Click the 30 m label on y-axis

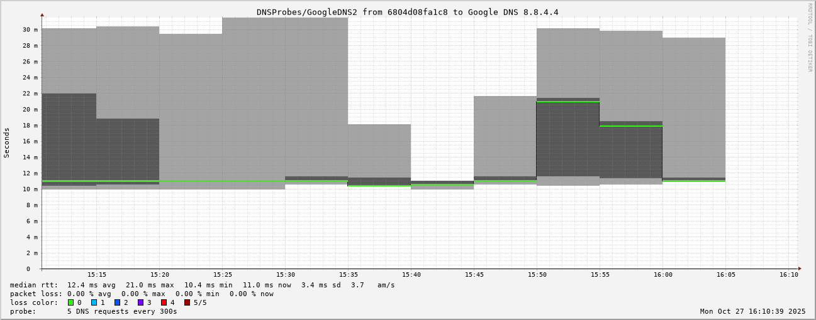click(30, 29)
